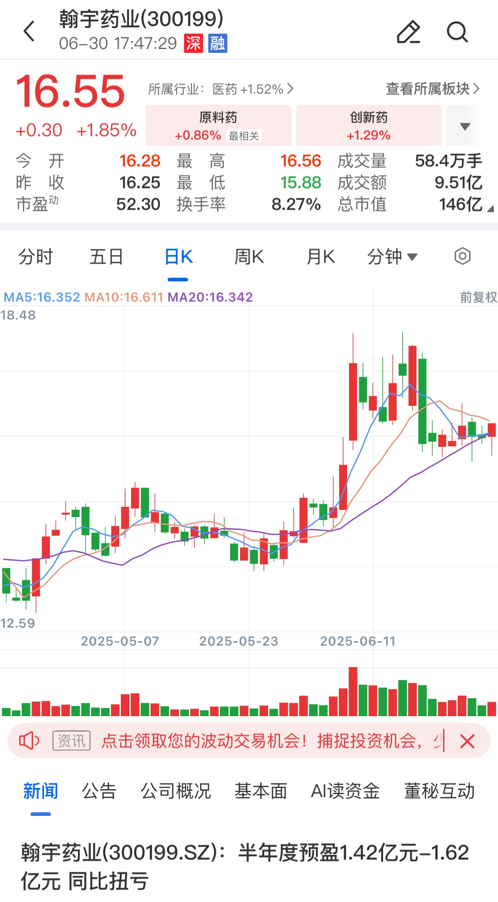Tap the stock title 翰宇药业(300199)
The width and height of the screenshot is (498, 902).
click(x=141, y=19)
